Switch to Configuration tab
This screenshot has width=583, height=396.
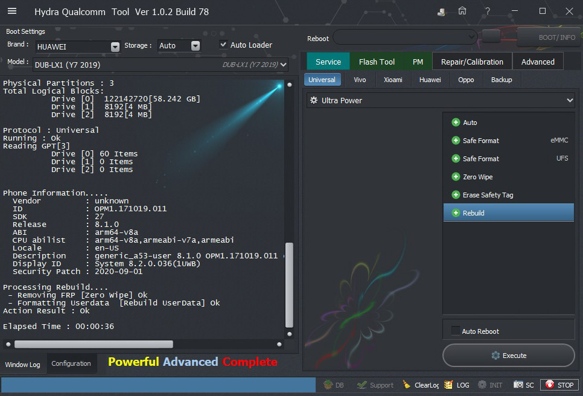[x=71, y=363]
